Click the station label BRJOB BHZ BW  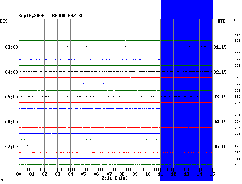[68, 16]
